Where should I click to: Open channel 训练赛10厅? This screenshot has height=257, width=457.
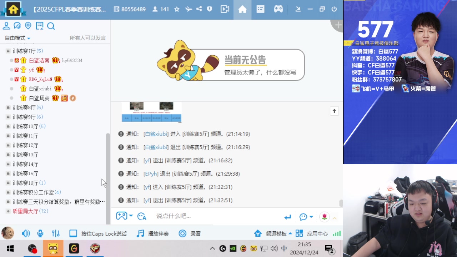pos(26,126)
